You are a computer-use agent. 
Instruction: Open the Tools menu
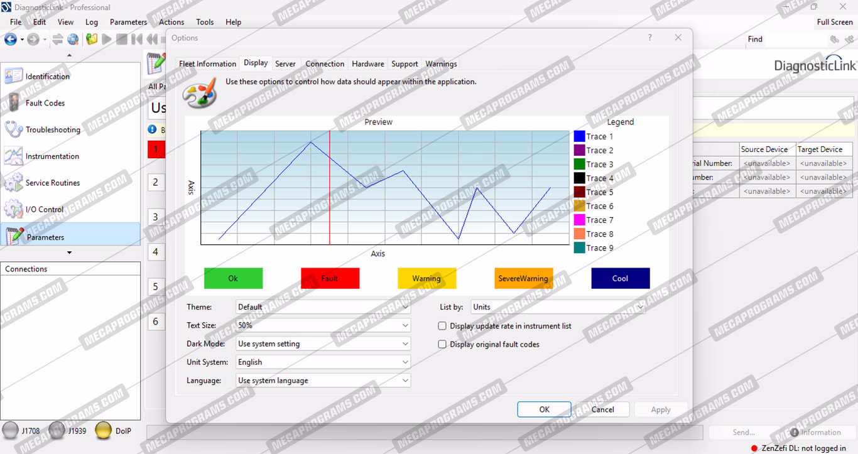point(205,22)
